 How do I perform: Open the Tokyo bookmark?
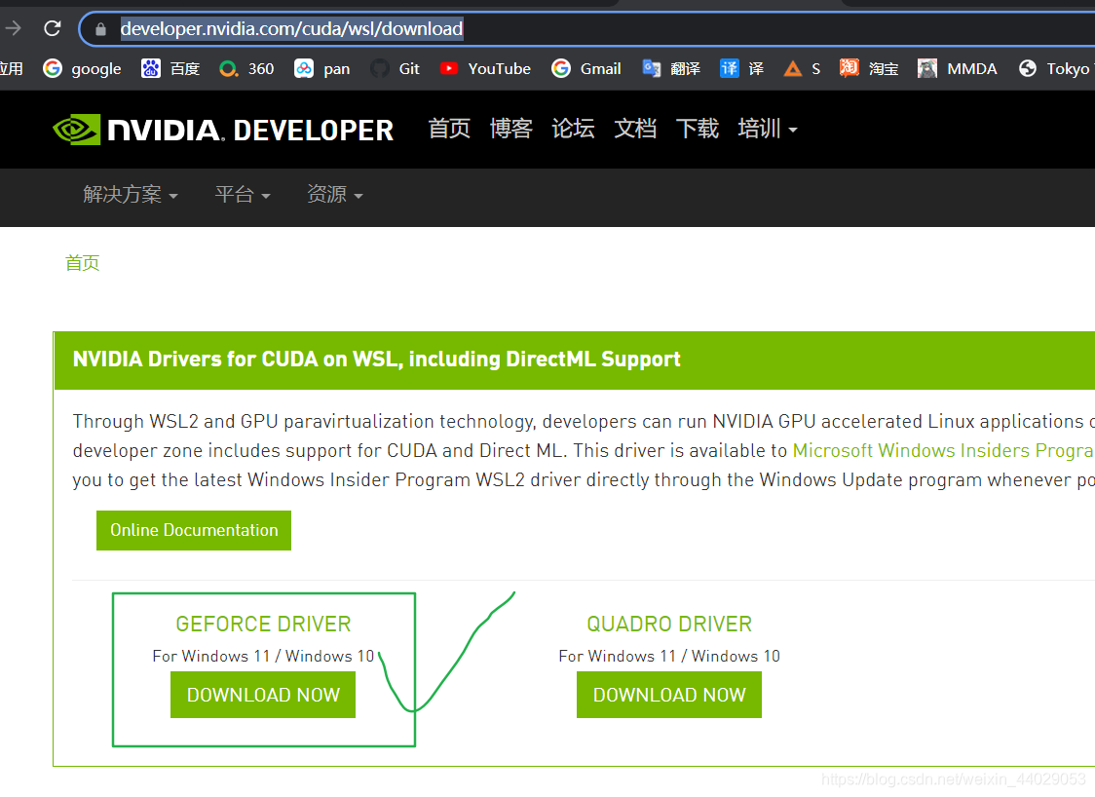point(1056,68)
